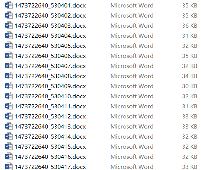Click the 35 KB size of 530402.docx
Viewport: 201px width, 170px height.
pos(189,16)
